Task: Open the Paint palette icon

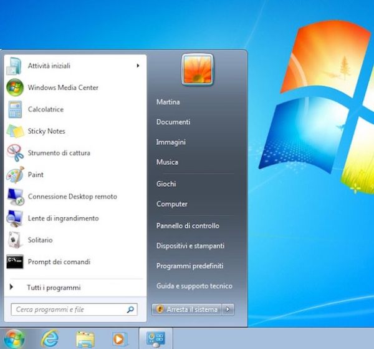Action: (x=15, y=175)
